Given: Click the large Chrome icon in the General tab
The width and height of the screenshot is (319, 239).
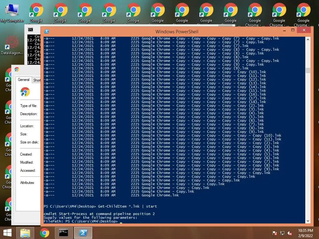Looking at the screenshot, I should pos(25,92).
